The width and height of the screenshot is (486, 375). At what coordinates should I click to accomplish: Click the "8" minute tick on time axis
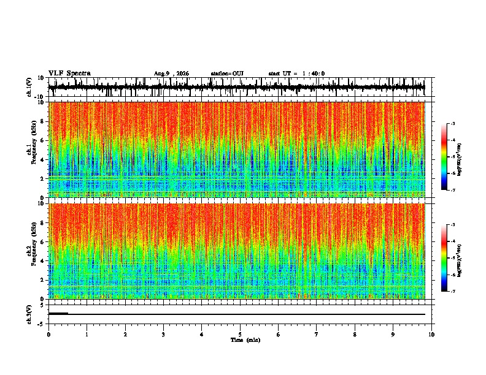click(x=355, y=335)
